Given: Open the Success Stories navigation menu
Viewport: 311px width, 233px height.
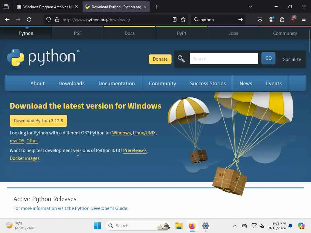Looking at the screenshot, I should (208, 83).
